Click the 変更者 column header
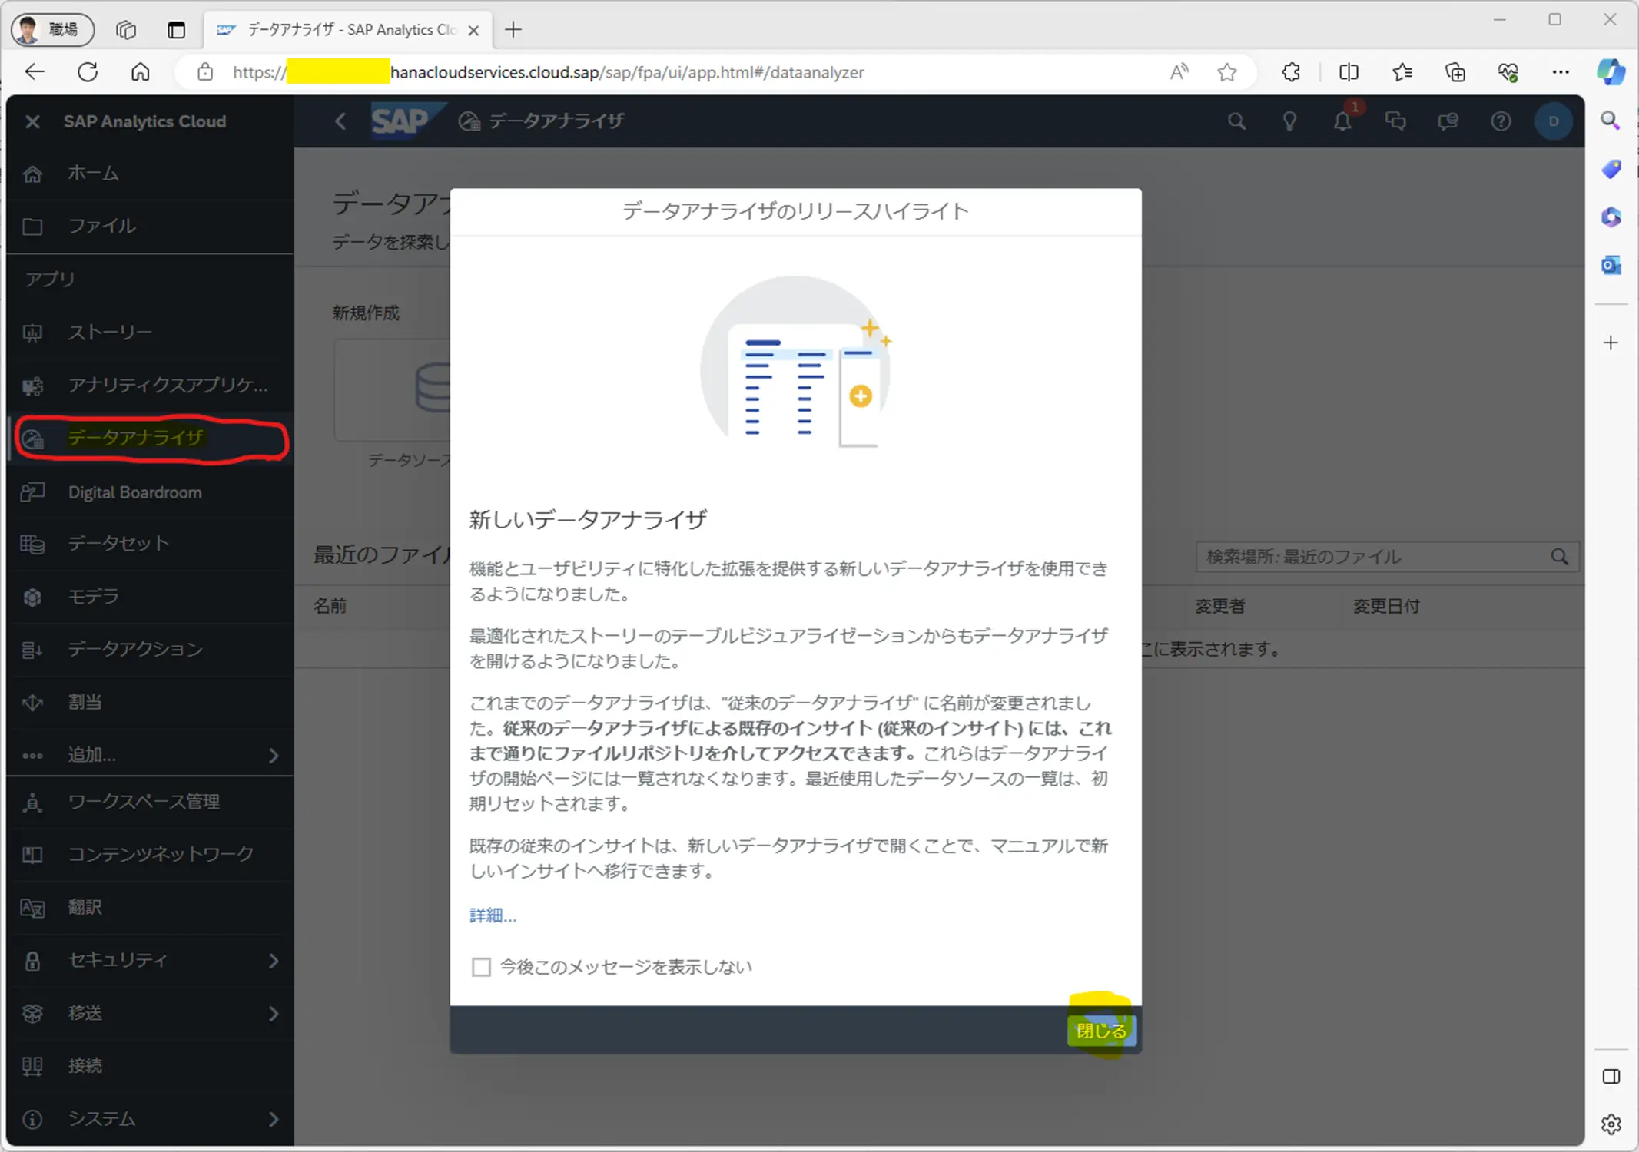The width and height of the screenshot is (1639, 1152). tap(1219, 606)
